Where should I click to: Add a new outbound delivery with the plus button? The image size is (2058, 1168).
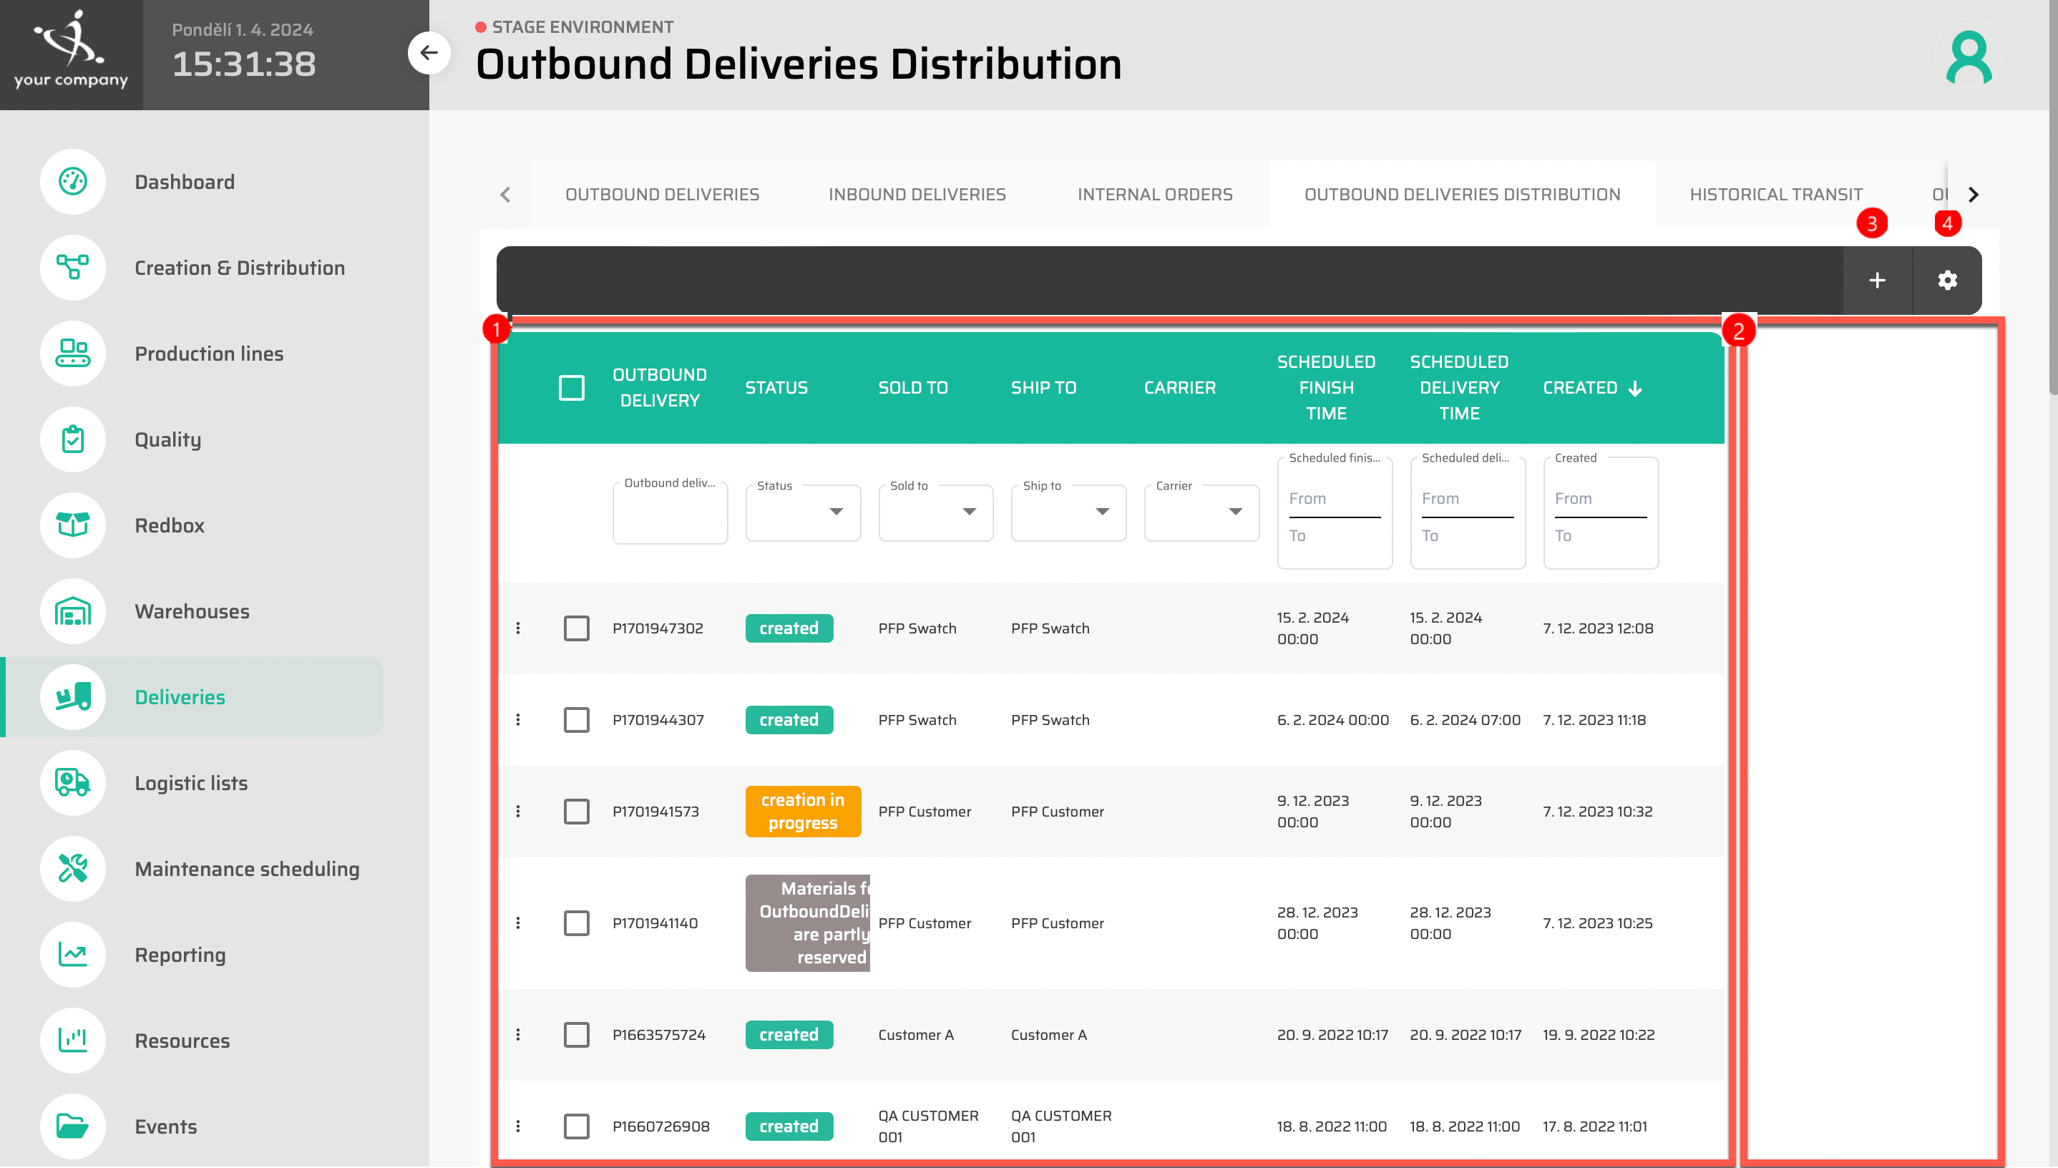tap(1877, 280)
